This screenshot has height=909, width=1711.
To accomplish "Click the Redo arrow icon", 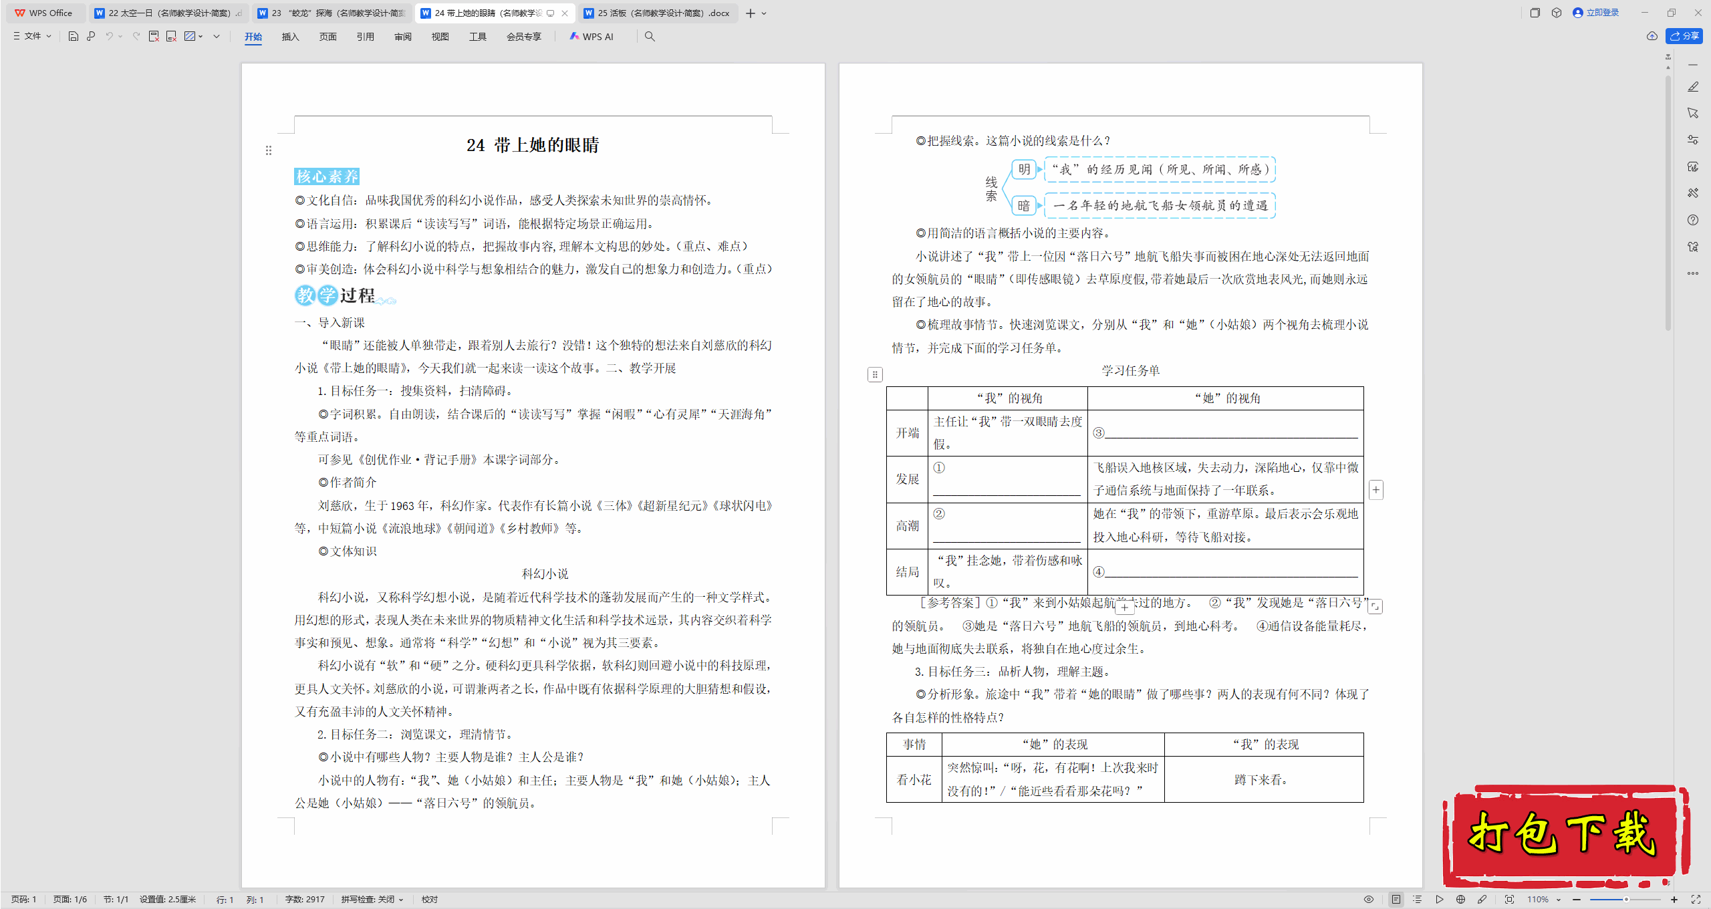I will pos(136,37).
